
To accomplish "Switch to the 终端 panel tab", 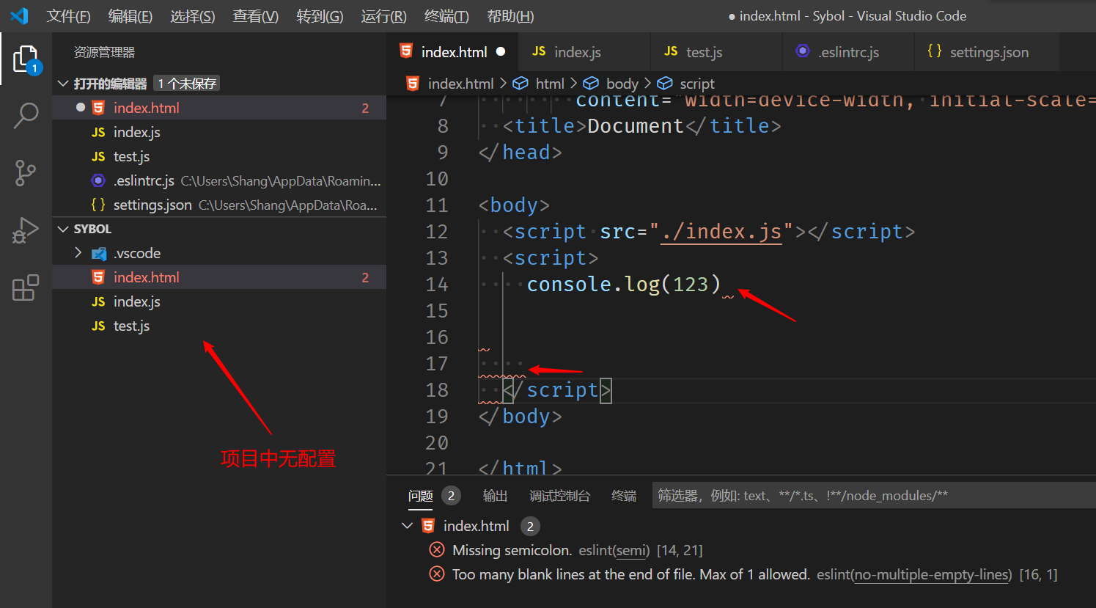I will coord(624,496).
